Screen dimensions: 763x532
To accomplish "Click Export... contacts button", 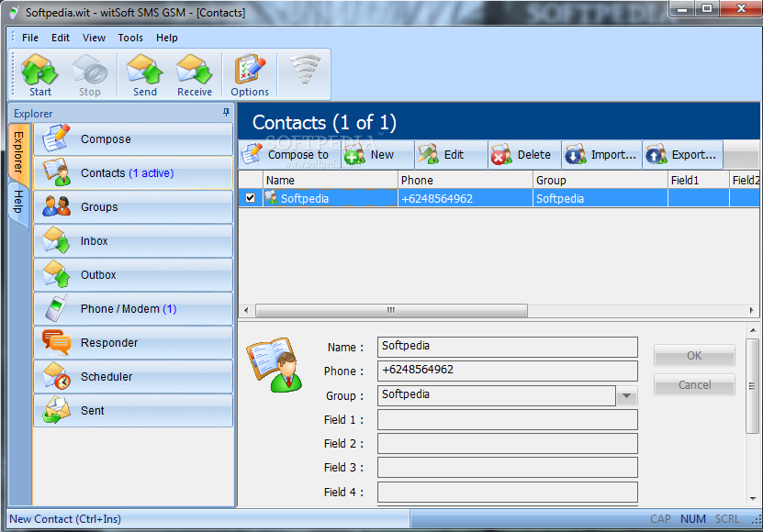I will [682, 155].
